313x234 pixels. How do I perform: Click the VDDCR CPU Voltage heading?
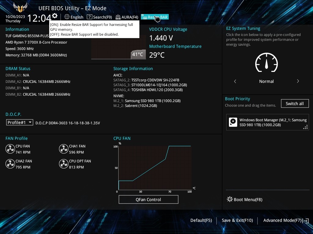[x=168, y=29]
